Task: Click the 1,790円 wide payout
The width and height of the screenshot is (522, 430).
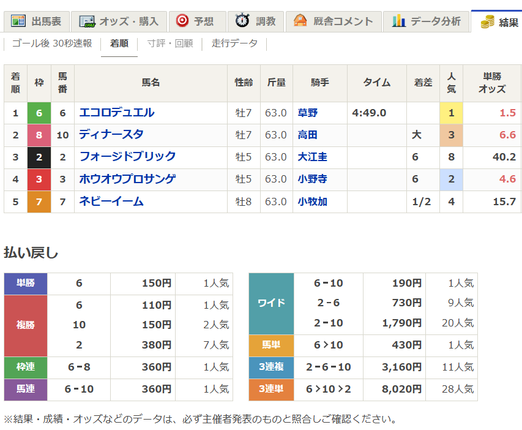Action: click(402, 323)
